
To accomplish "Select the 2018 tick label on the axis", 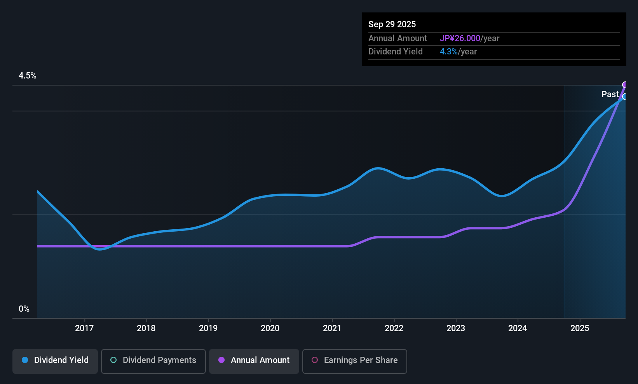I will (x=146, y=328).
